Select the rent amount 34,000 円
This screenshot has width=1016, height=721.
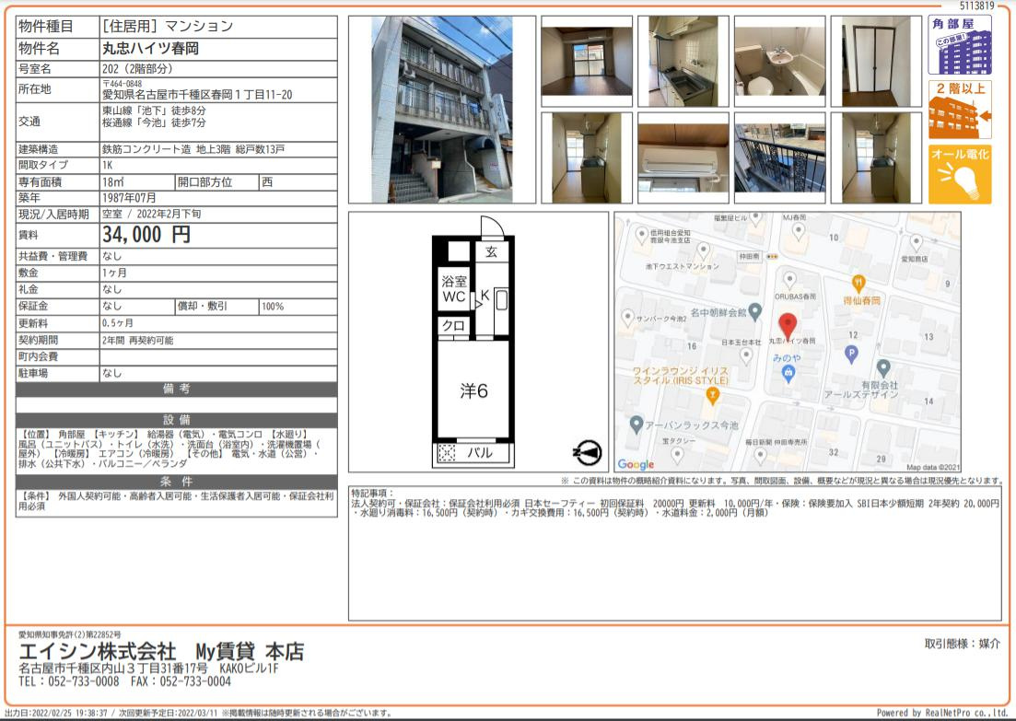(146, 235)
